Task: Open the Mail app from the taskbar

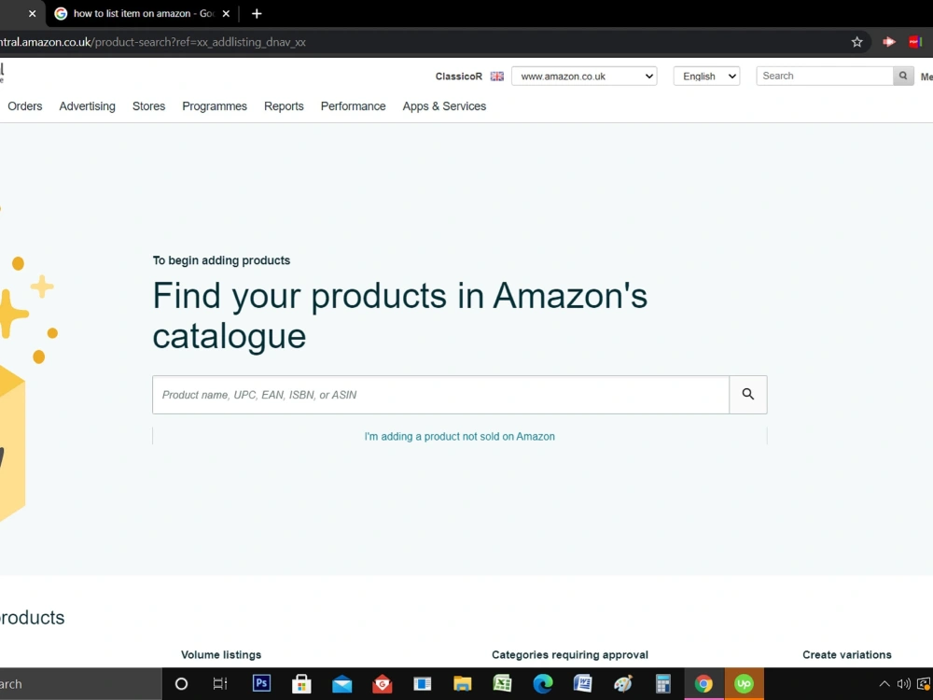Action: pyautogui.click(x=342, y=684)
